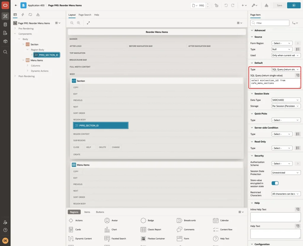Open the Create plus menu

click(x=244, y=5)
